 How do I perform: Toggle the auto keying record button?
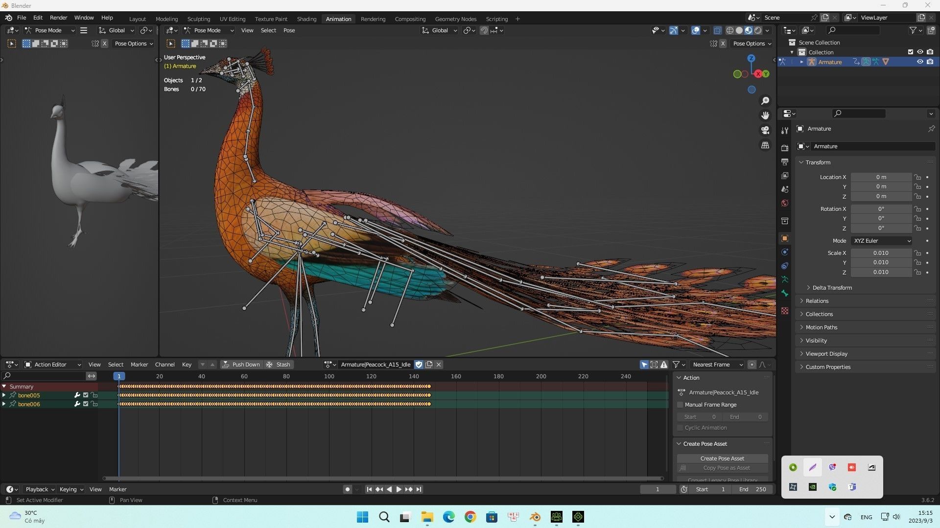[347, 489]
